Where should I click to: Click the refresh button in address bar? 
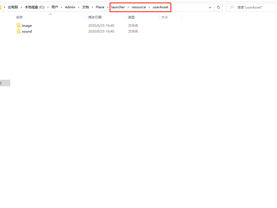tap(219, 7)
